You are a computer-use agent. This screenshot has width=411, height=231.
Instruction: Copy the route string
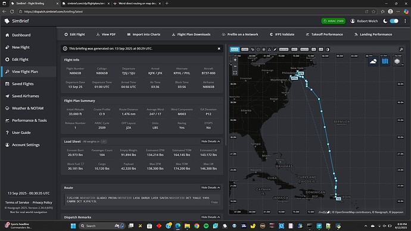point(214,202)
